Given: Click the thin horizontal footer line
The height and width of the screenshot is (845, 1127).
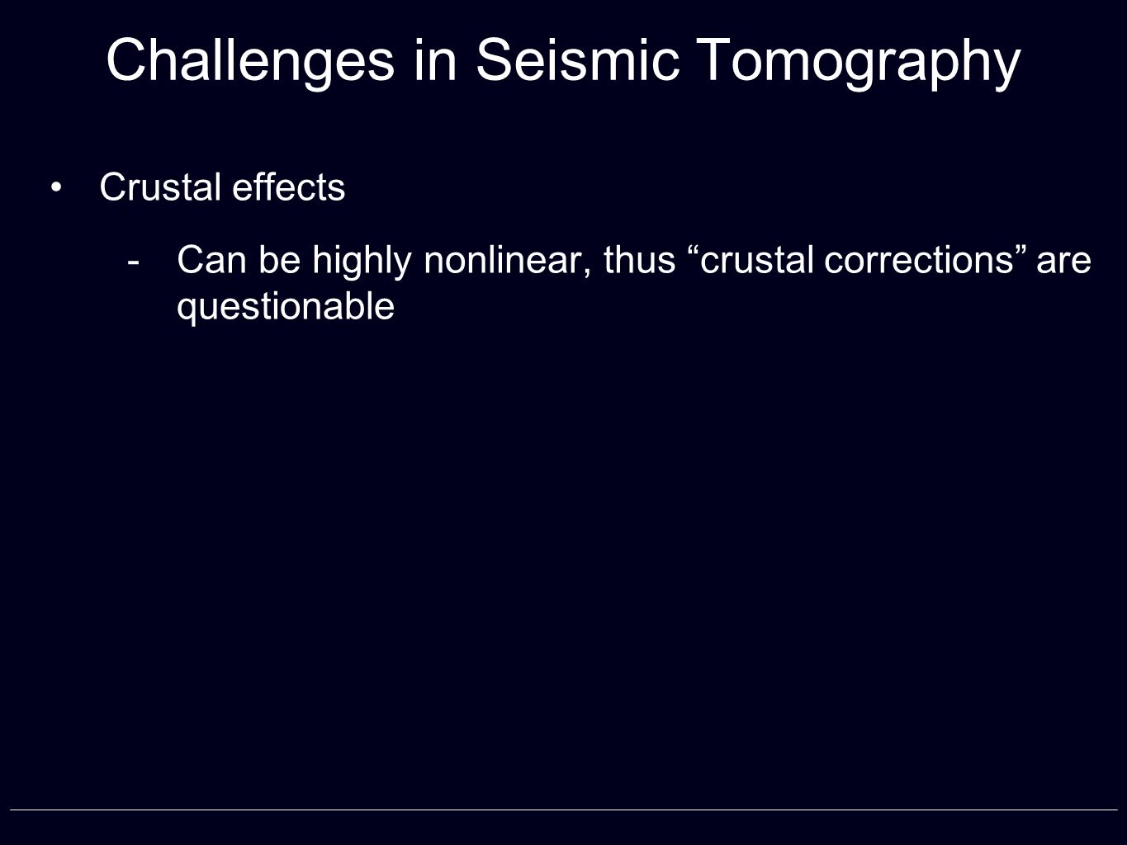Looking at the screenshot, I should (x=563, y=810).
